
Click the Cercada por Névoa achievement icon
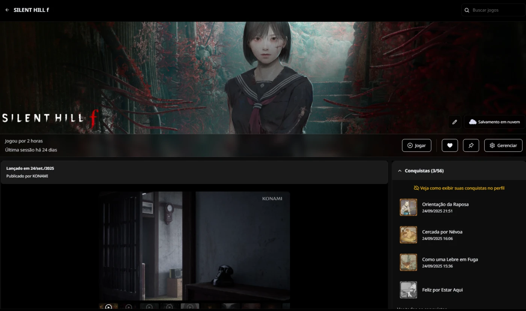408,235
